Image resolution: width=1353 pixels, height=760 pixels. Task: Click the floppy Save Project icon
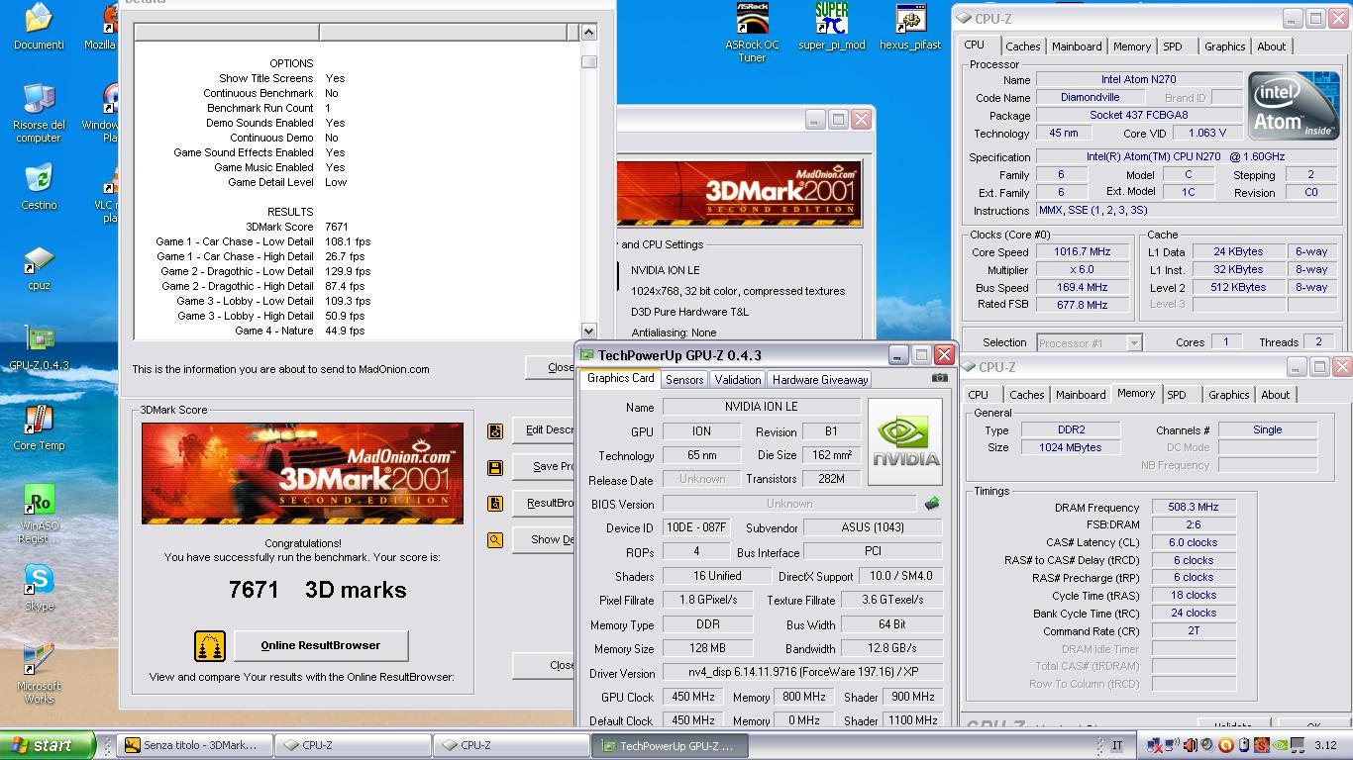pos(495,467)
